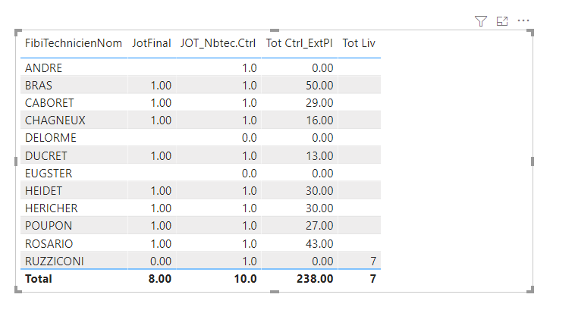The height and width of the screenshot is (310, 575).
Task: Click RUZZICONI Tot Liv value 7
Action: click(x=373, y=261)
